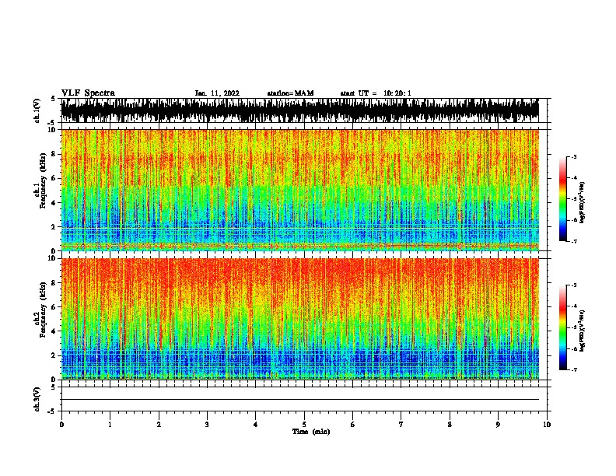Select the date text Jan. 11, 2022
Image resolution: width=616 pixels, height=476 pixels.
coord(217,93)
